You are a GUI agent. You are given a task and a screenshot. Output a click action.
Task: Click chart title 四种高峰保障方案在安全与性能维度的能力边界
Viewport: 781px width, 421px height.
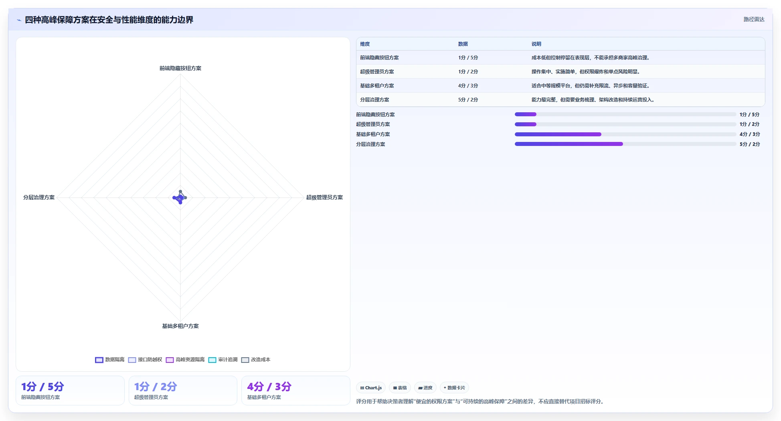click(x=109, y=20)
